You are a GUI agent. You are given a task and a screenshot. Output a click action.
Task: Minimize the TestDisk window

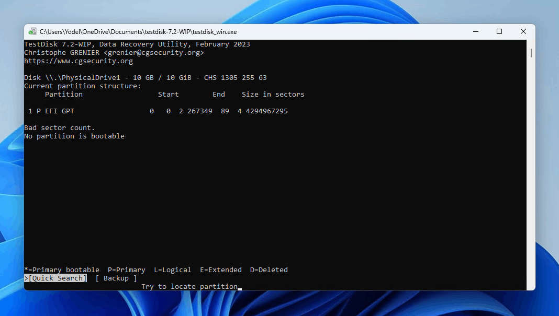pyautogui.click(x=476, y=32)
